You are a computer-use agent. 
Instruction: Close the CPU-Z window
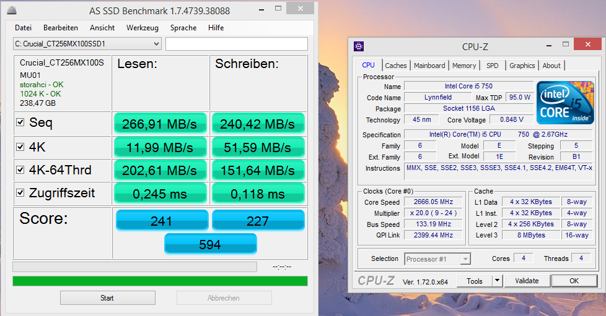[x=588, y=45]
